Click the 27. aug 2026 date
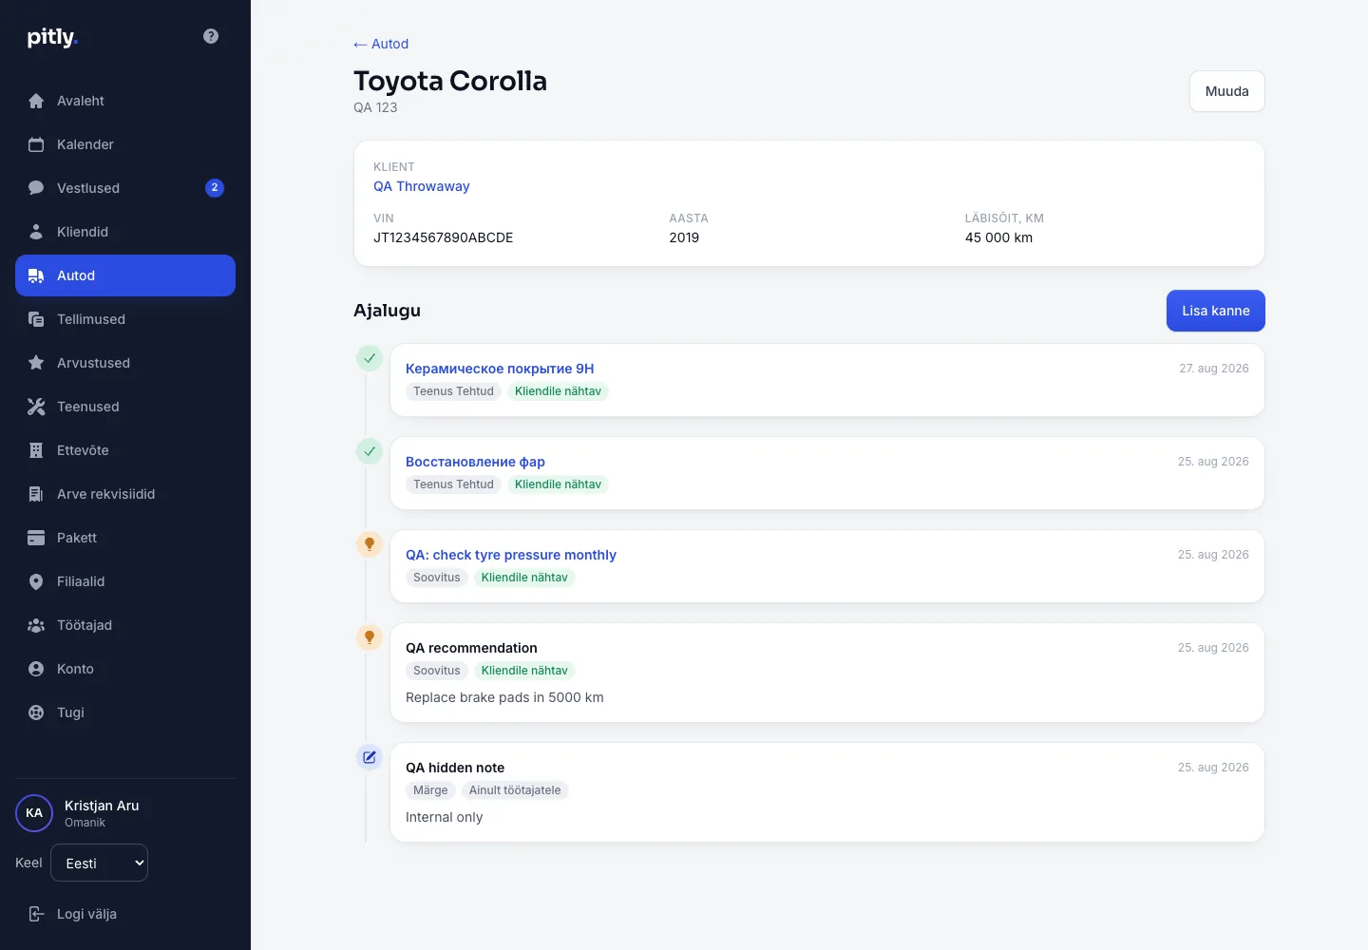Screen dimensions: 1368x950 click(x=1214, y=369)
